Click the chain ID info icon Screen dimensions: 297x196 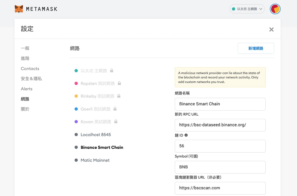pos(186,135)
